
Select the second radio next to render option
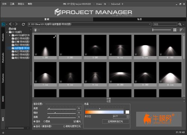click(45, 121)
